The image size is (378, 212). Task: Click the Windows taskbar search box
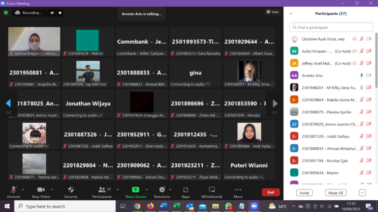coord(65,206)
